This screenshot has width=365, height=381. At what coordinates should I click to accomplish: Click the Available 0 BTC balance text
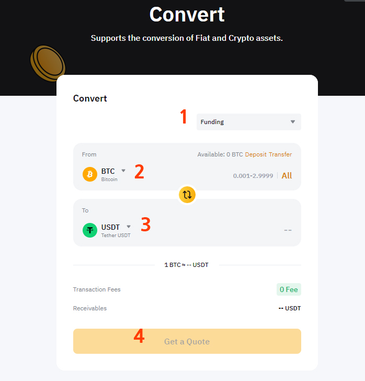(x=220, y=154)
